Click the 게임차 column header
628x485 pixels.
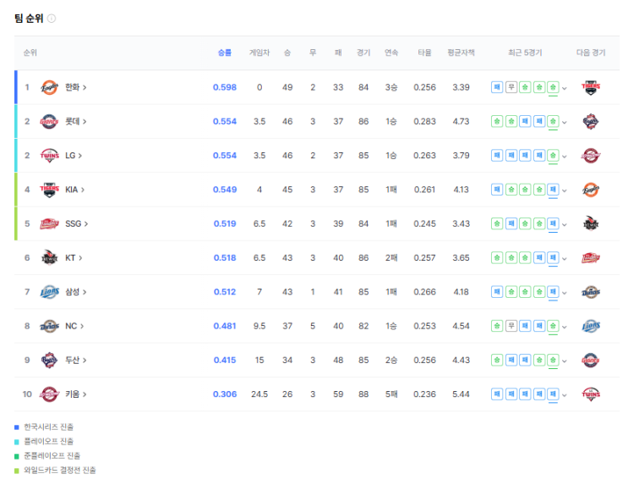click(x=259, y=52)
